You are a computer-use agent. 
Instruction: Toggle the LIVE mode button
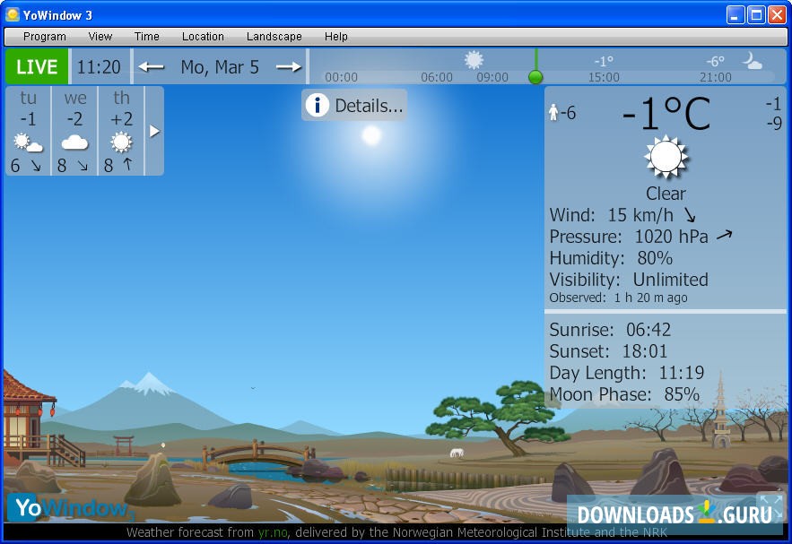(37, 66)
